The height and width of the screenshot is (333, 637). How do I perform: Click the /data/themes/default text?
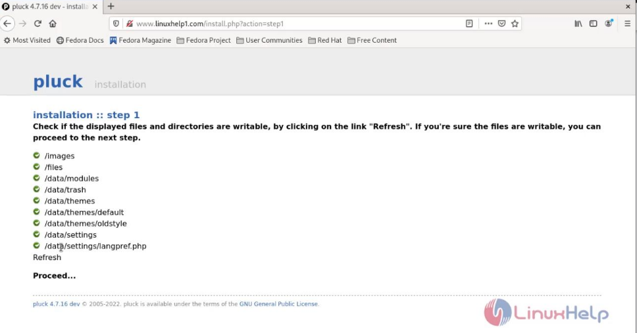click(x=84, y=212)
